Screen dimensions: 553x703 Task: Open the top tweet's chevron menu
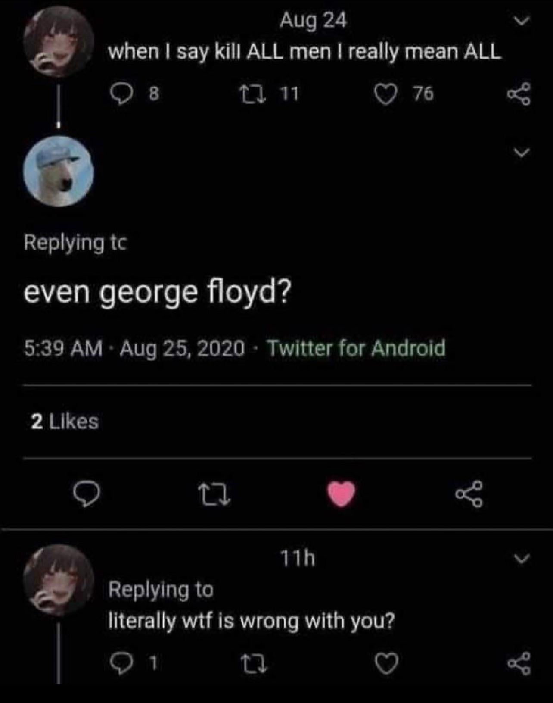click(x=522, y=21)
